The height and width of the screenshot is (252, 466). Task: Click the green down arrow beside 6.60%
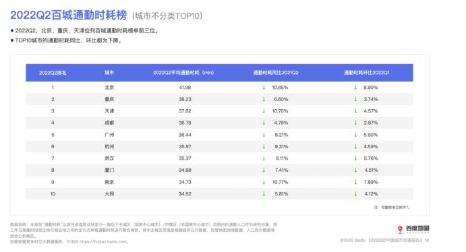[264, 99]
